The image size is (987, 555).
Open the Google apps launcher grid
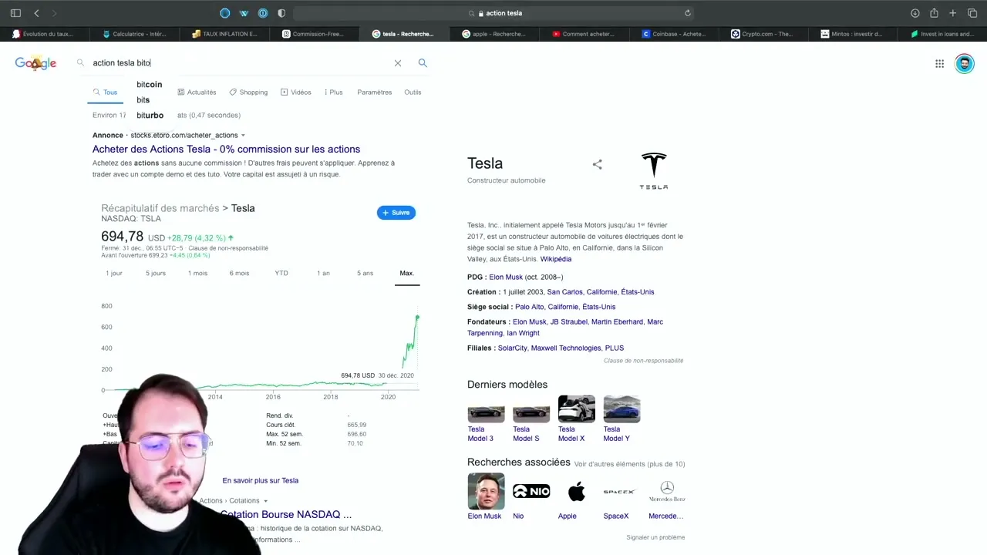(x=939, y=63)
